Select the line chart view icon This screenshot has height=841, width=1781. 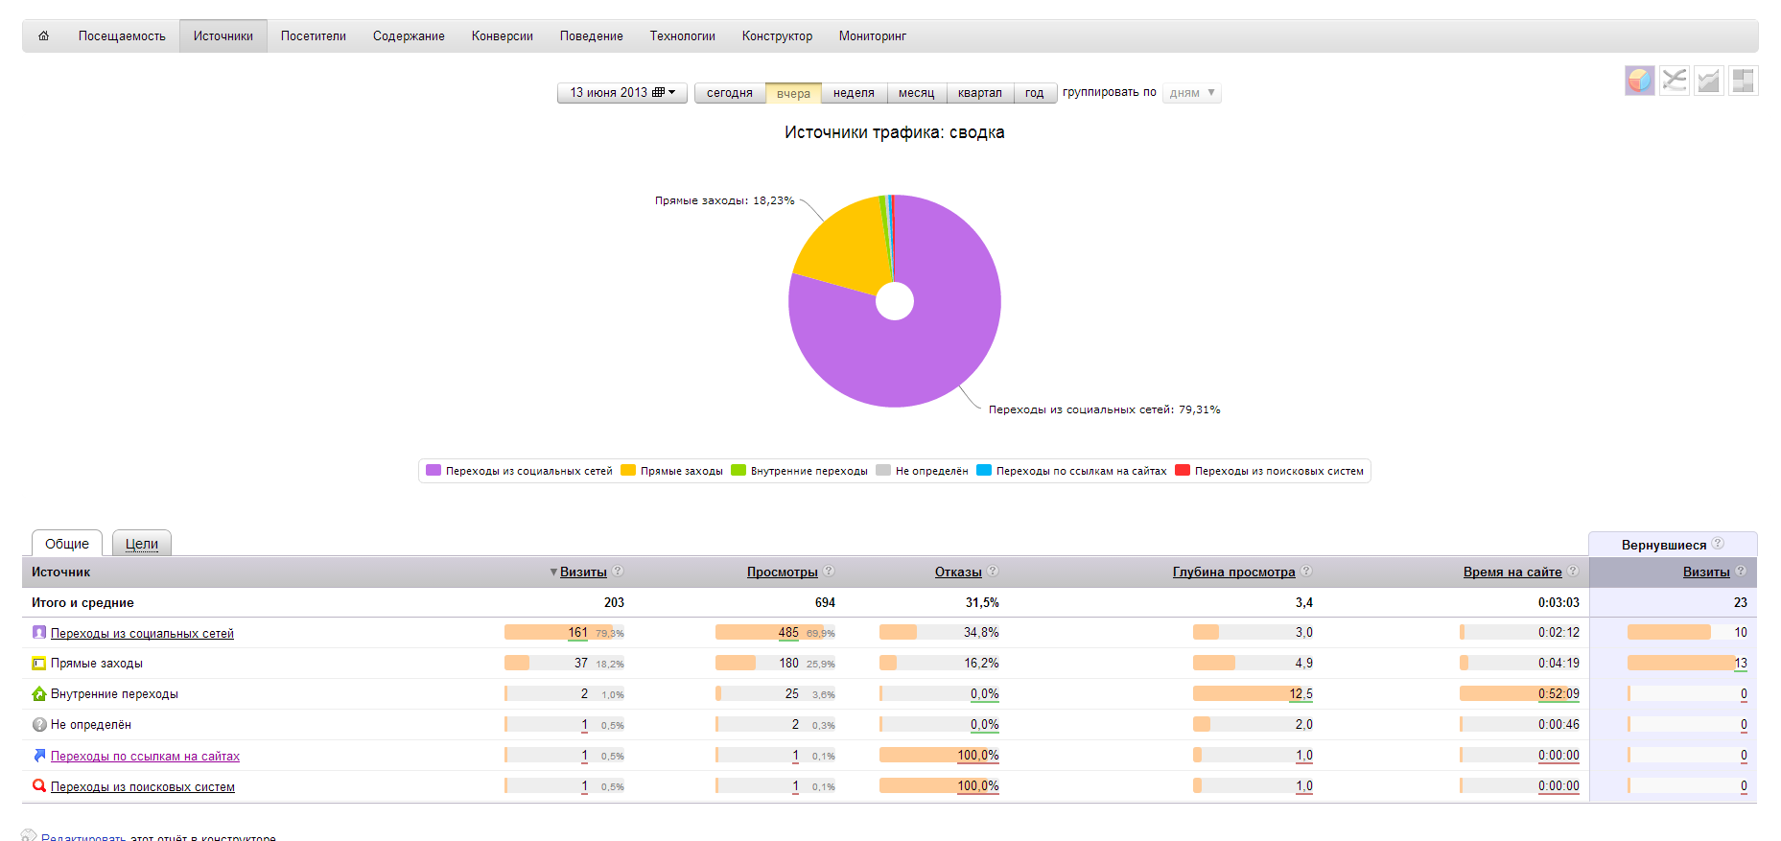1674,81
